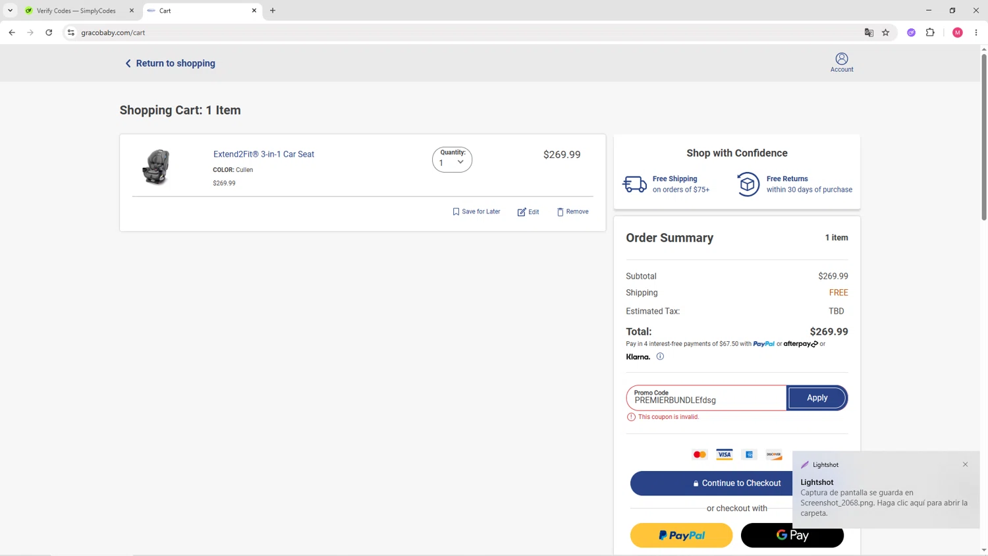988x556 pixels.
Task: Click the Mastercard payment icon
Action: [x=700, y=455]
